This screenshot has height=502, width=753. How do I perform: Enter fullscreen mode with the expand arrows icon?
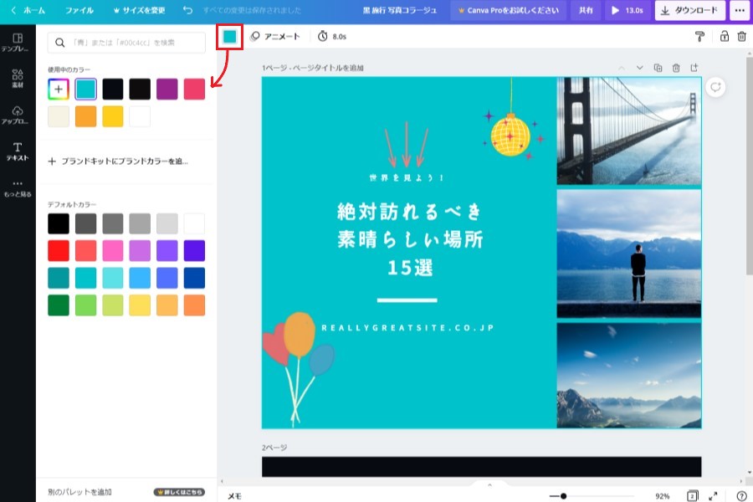713,496
